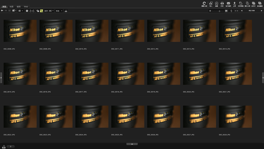Open the filter (筛选) dropdown
264x149 pixels.
point(59,11)
